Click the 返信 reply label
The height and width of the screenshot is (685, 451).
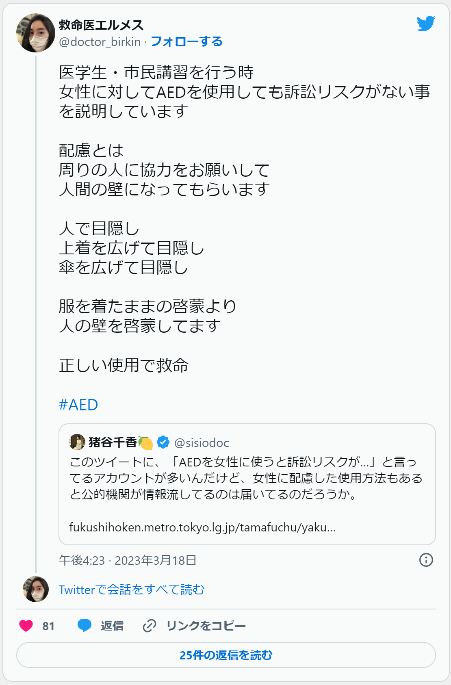coord(112,626)
